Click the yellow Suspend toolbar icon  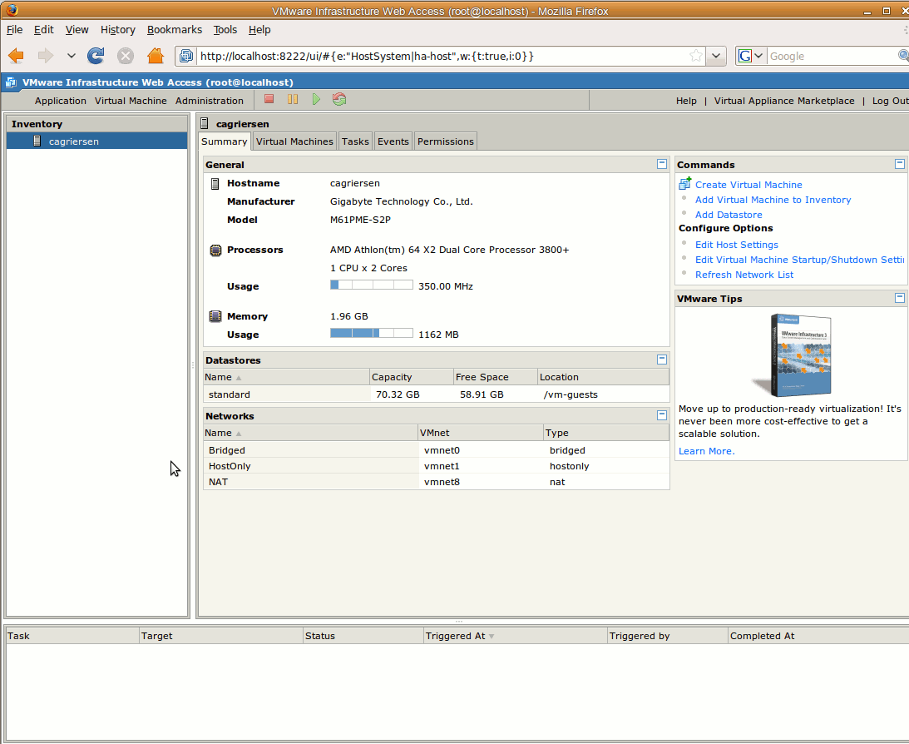293,99
